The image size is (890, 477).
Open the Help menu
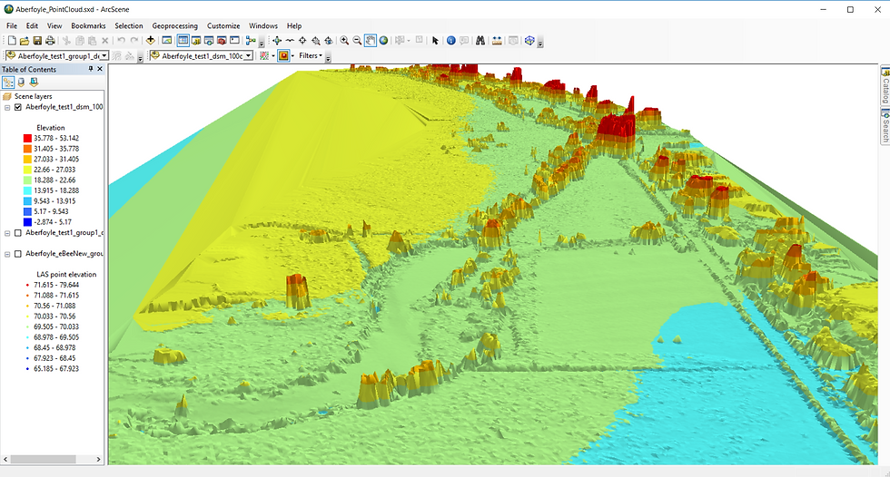294,25
